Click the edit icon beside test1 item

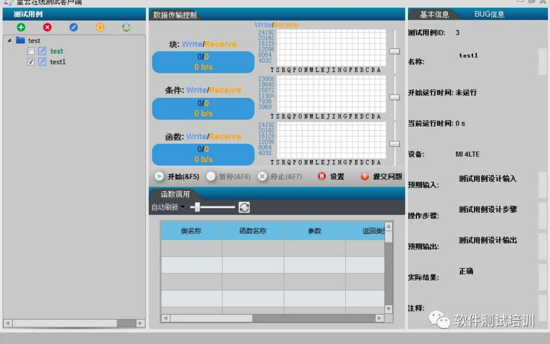coord(42,62)
